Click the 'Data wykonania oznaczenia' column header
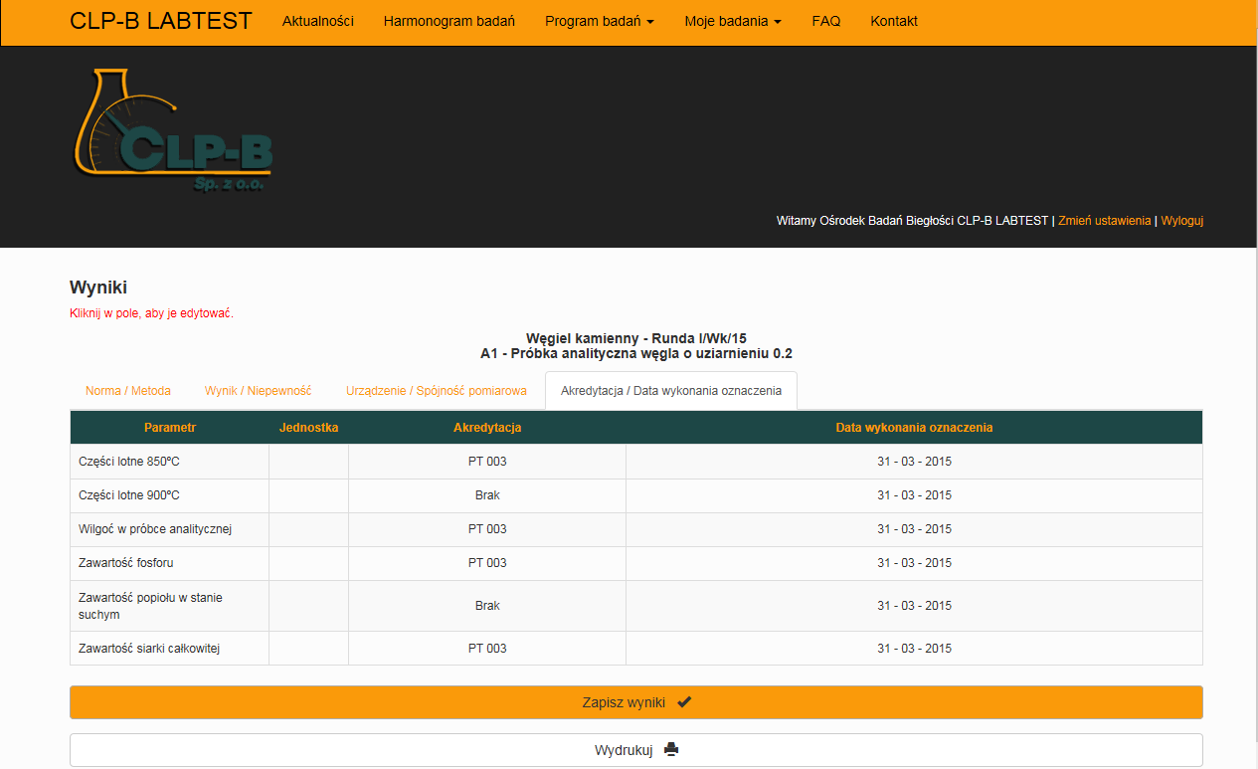The height and width of the screenshot is (769, 1258). pos(914,428)
